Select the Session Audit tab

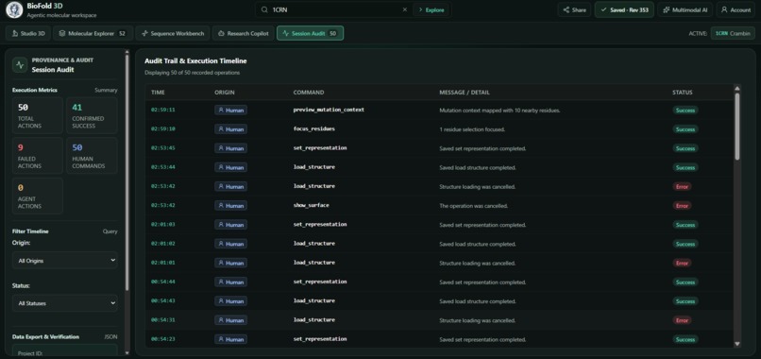pyautogui.click(x=310, y=33)
